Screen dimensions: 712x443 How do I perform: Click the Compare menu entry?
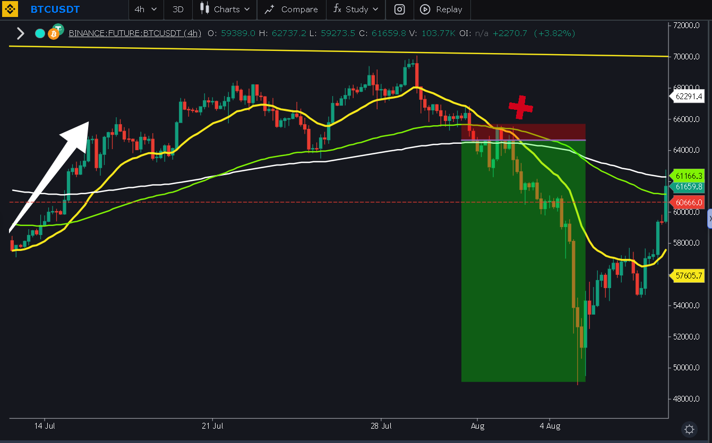[x=298, y=9]
